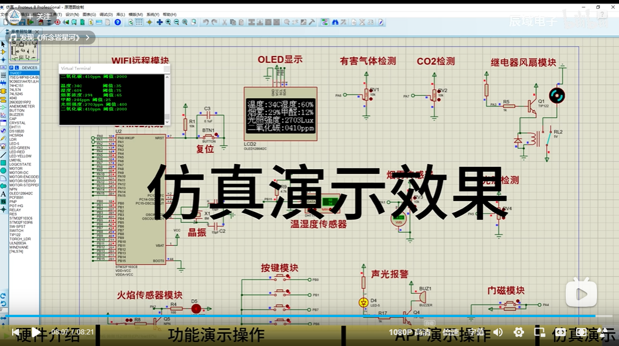Viewport: 619px width, 346px height.
Task: Mute the video with speaker icon
Action: 498,332
